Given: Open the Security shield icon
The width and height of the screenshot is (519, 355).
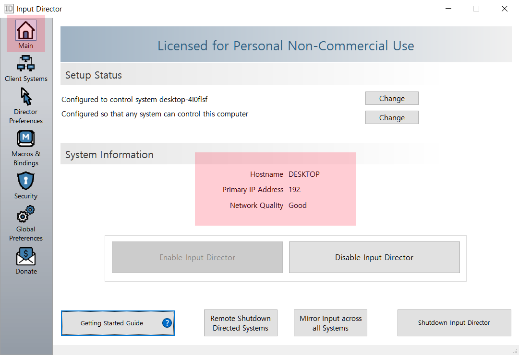Looking at the screenshot, I should pyautogui.click(x=26, y=181).
